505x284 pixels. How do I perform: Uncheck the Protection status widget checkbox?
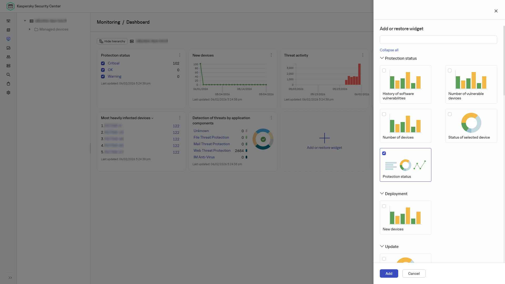[384, 153]
